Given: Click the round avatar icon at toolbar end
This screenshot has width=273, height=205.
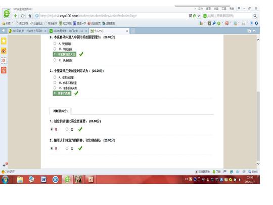Looking at the screenshot, I should click(x=256, y=23).
